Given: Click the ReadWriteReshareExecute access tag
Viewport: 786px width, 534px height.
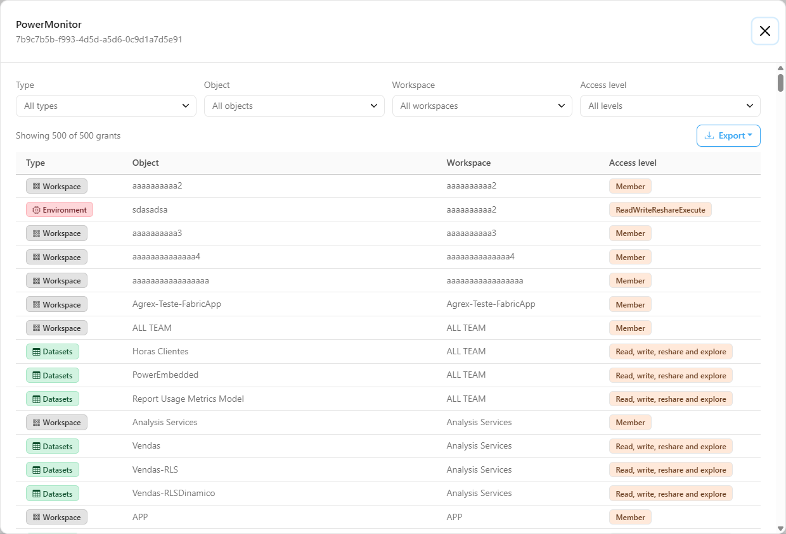Looking at the screenshot, I should [660, 209].
